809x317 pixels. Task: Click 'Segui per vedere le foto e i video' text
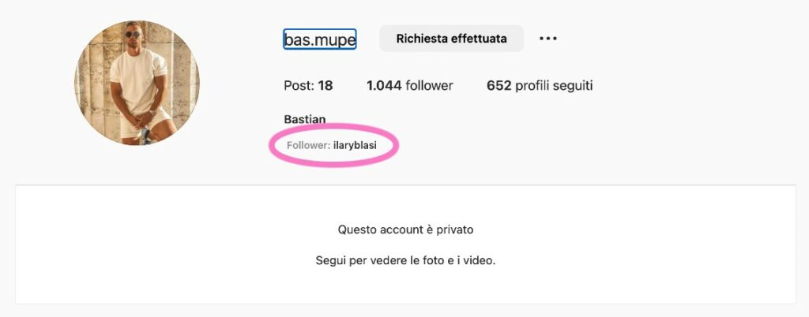[x=405, y=261]
